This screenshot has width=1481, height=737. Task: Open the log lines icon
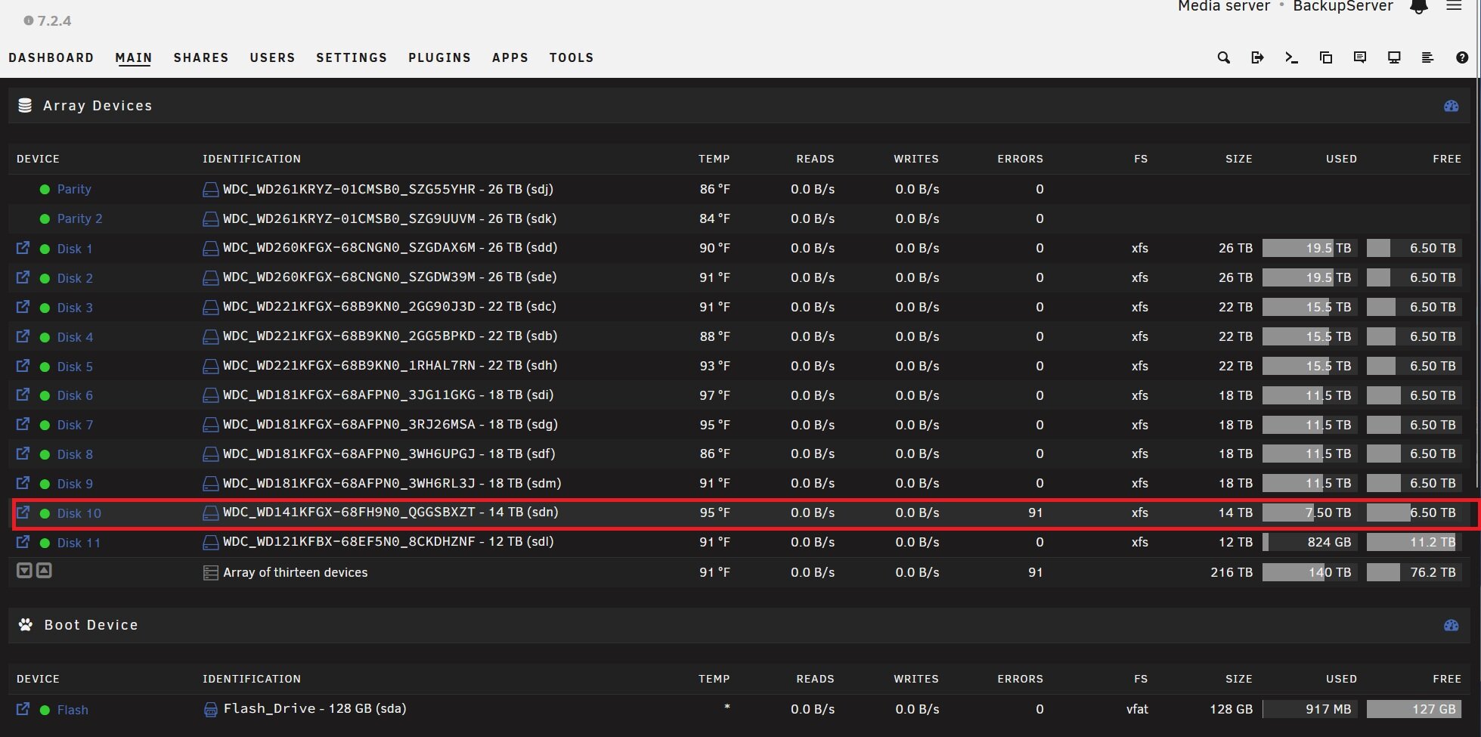pos(1427,57)
